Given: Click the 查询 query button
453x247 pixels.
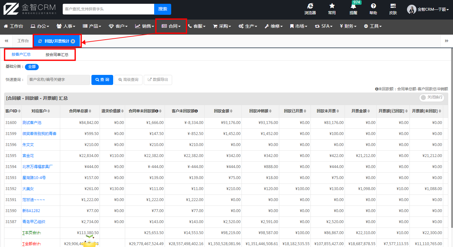Looking at the screenshot, I should tap(102, 80).
